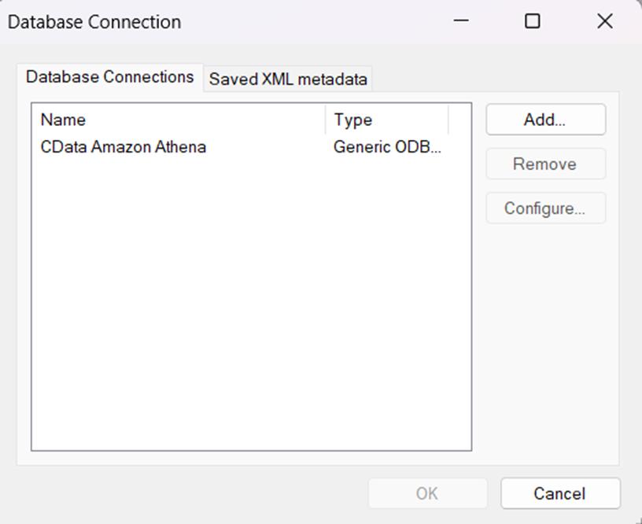
Task: Click the Add... button
Action: pyautogui.click(x=545, y=120)
